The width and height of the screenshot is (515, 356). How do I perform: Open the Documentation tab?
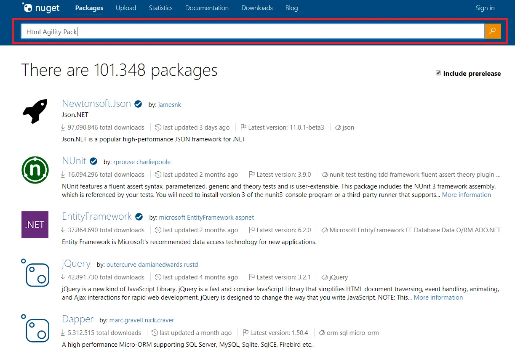point(207,8)
